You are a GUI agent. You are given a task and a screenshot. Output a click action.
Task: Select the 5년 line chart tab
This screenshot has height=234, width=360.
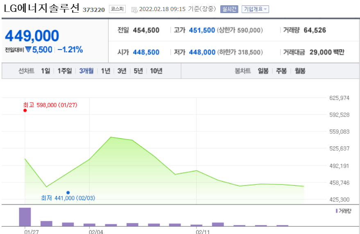138,71
